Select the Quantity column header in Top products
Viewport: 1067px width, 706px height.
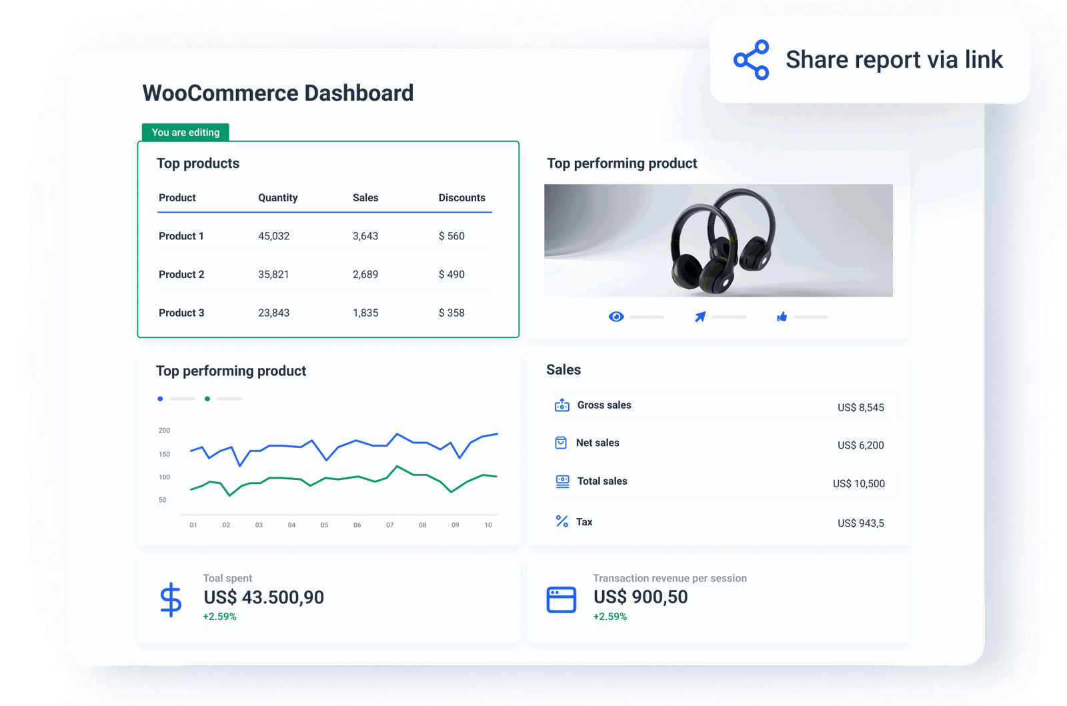point(278,197)
